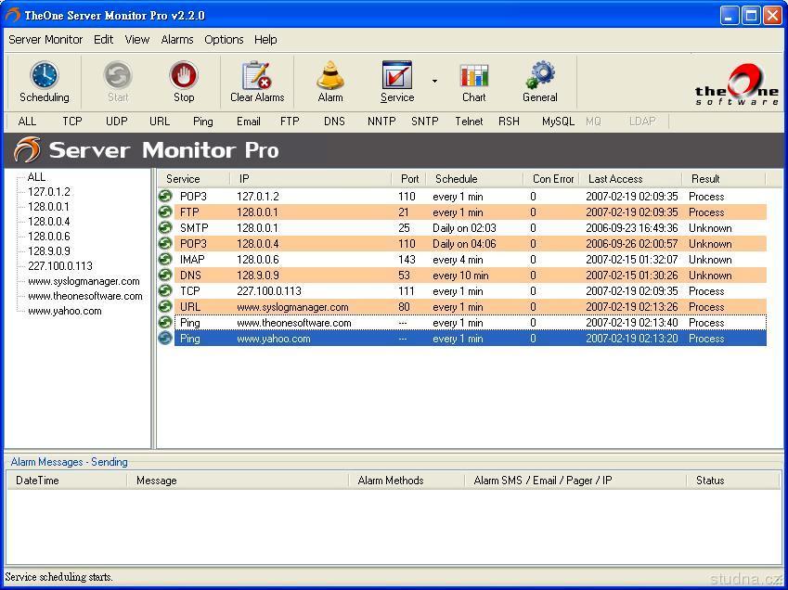788x590 pixels.
Task: Open the Options menu
Action: [224, 40]
